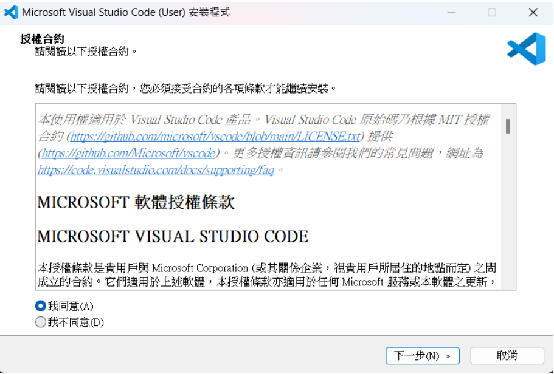554x374 pixels.
Task: Close the installer window
Action: tap(533, 12)
